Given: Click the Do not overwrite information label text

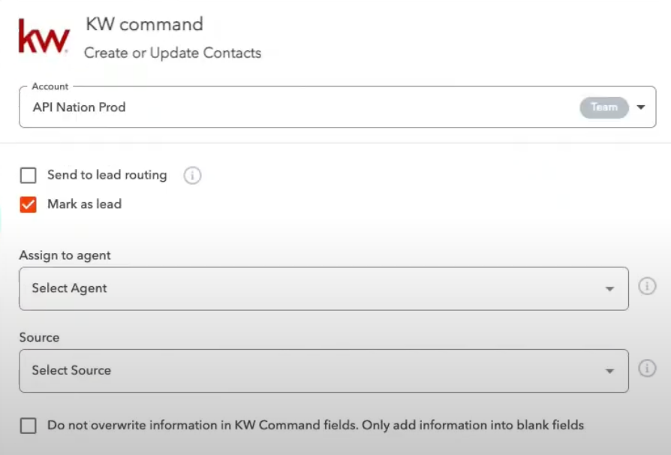Looking at the screenshot, I should 315,425.
